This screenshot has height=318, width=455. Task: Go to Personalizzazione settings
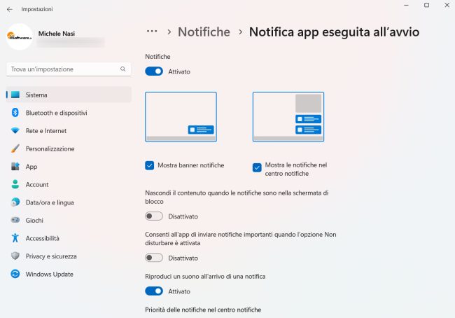tap(50, 148)
